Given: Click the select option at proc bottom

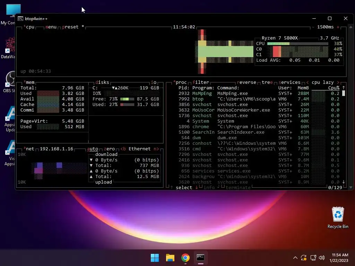Looking at the screenshot, I should 184,187.
